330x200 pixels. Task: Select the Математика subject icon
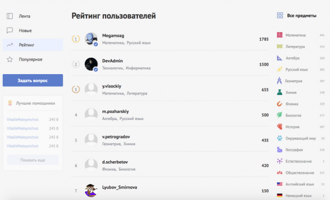click(279, 35)
